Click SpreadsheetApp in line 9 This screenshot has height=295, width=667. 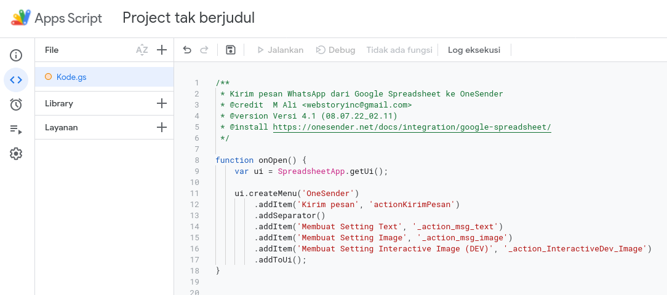311,171
